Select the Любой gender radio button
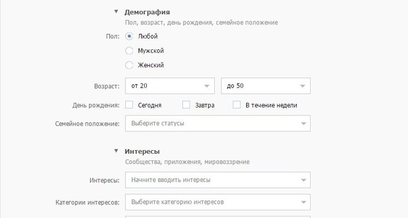Viewport: 408px width, 218px height. pyautogui.click(x=129, y=36)
